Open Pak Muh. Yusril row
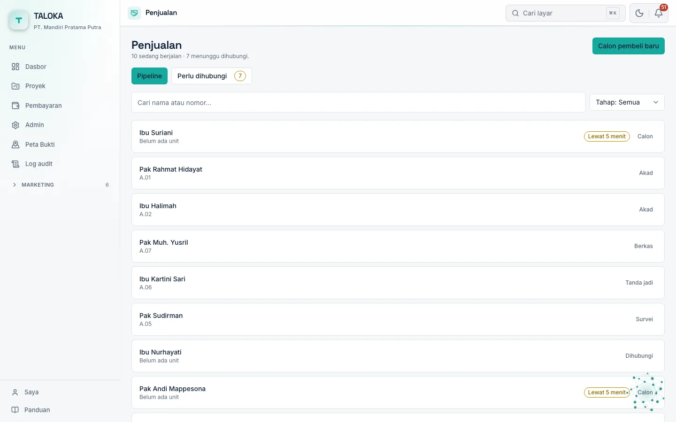The image size is (676, 422). [398, 246]
